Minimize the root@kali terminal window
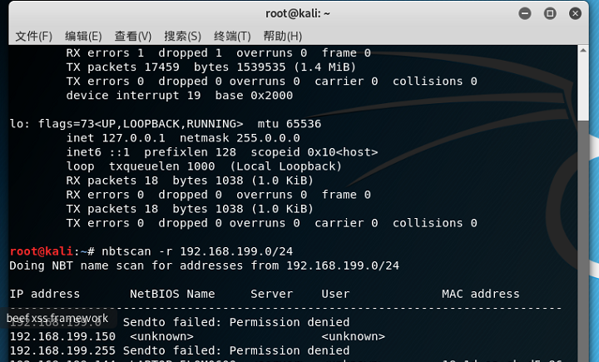The width and height of the screenshot is (599, 362). click(x=525, y=14)
